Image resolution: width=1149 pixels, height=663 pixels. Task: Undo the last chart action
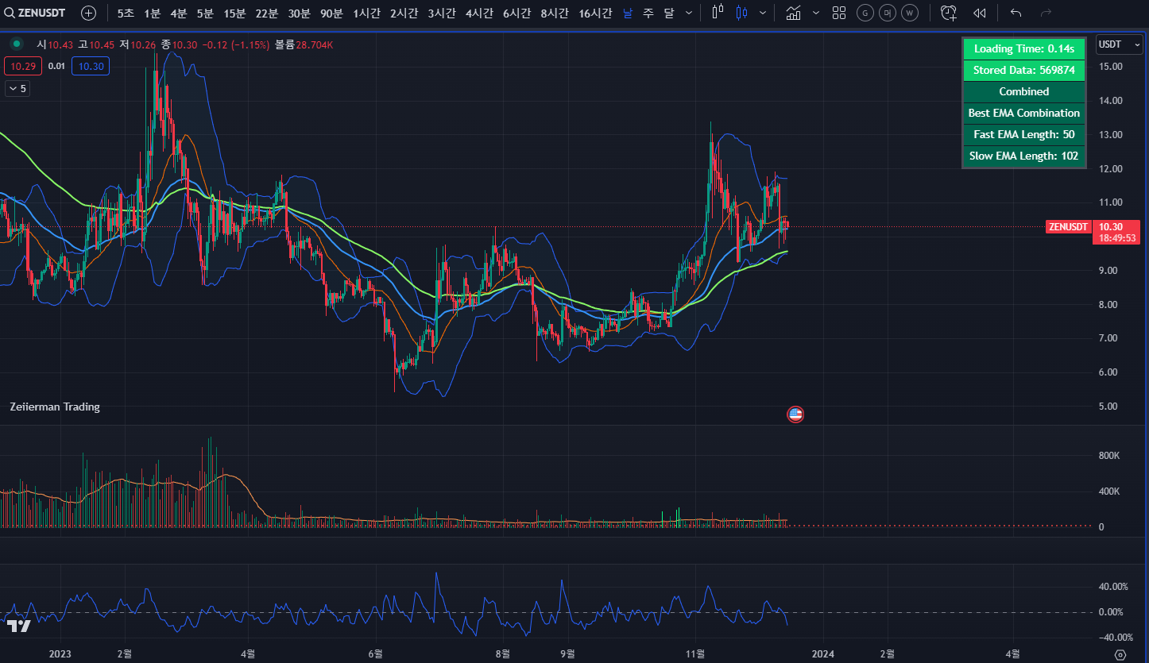(x=1016, y=13)
